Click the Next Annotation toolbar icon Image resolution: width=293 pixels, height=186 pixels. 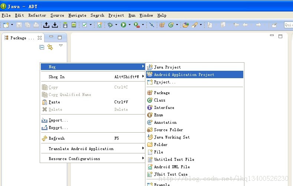click(x=210, y=25)
